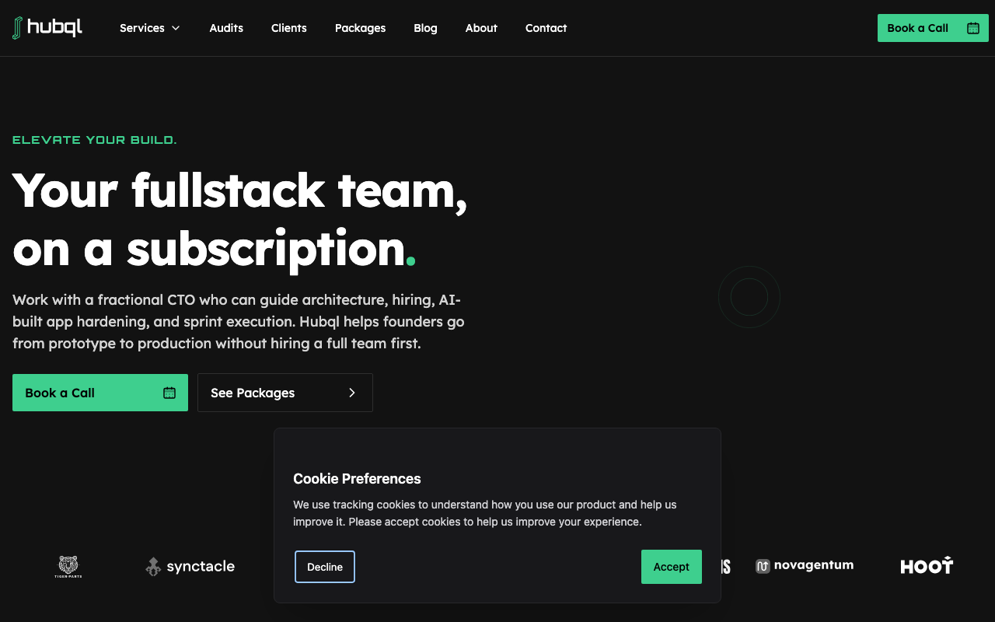The width and height of the screenshot is (995, 622).
Task: Expand the Services dropdown chevron
Action: coord(176,28)
